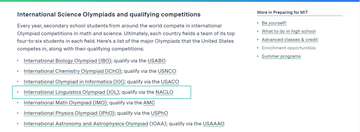The height and width of the screenshot is (132, 360).
Task: Go to the USAAAO link
Action: (214, 124)
